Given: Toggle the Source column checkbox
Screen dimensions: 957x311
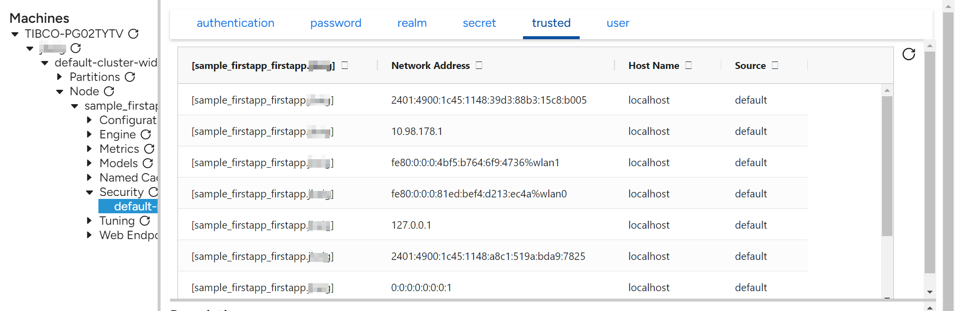Looking at the screenshot, I should coord(774,64).
